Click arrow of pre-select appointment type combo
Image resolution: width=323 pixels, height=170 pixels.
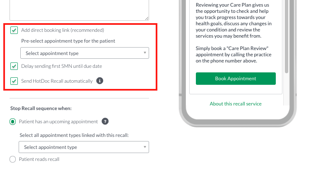[x=145, y=53]
